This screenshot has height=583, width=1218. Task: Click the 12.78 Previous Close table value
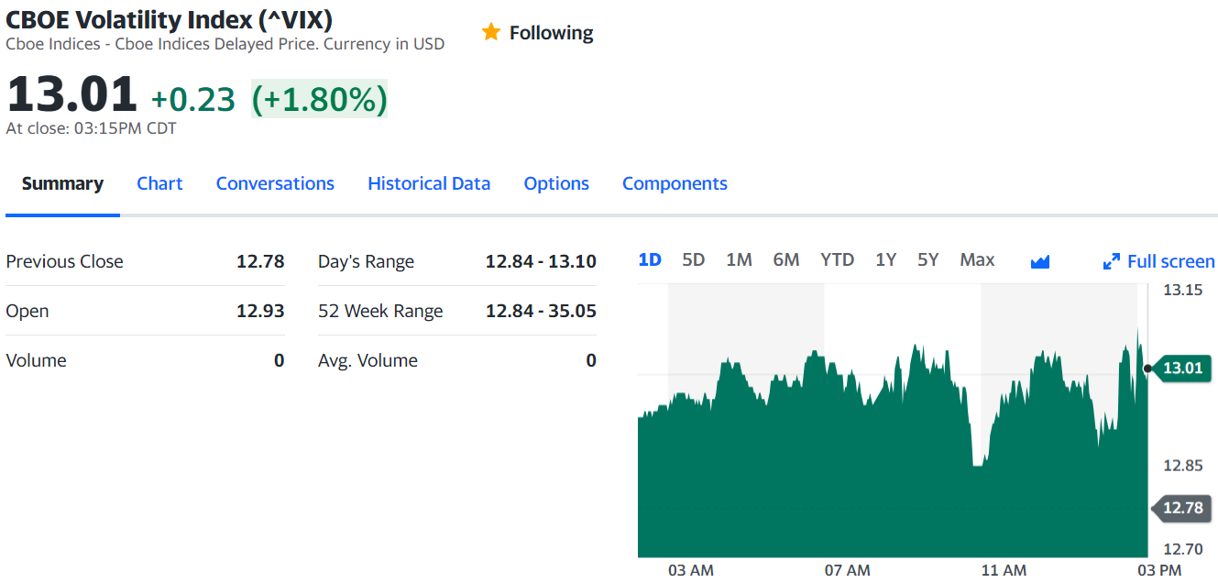click(260, 261)
